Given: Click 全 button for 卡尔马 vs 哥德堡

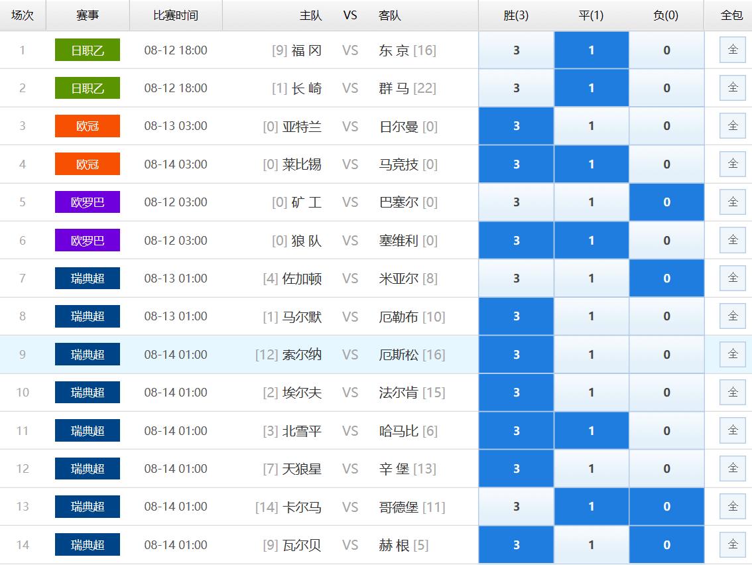Looking at the screenshot, I should pos(732,507).
